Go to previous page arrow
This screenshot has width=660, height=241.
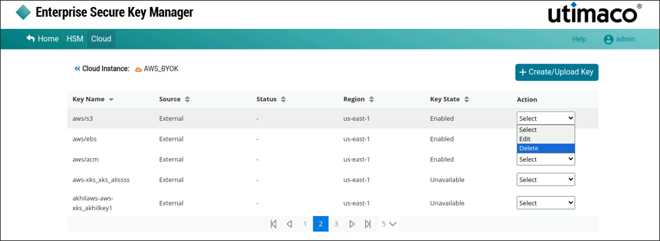click(289, 224)
